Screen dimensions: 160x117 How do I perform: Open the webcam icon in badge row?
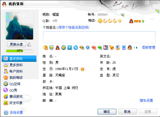[x=118, y=48]
